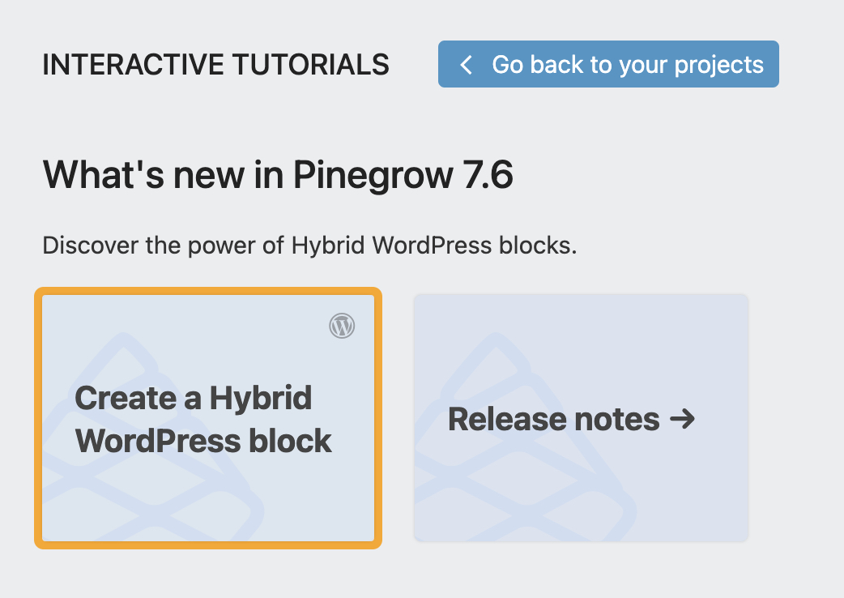Click the INTERACTIVE TUTORIALS heading
This screenshot has height=598, width=844.
[x=215, y=65]
